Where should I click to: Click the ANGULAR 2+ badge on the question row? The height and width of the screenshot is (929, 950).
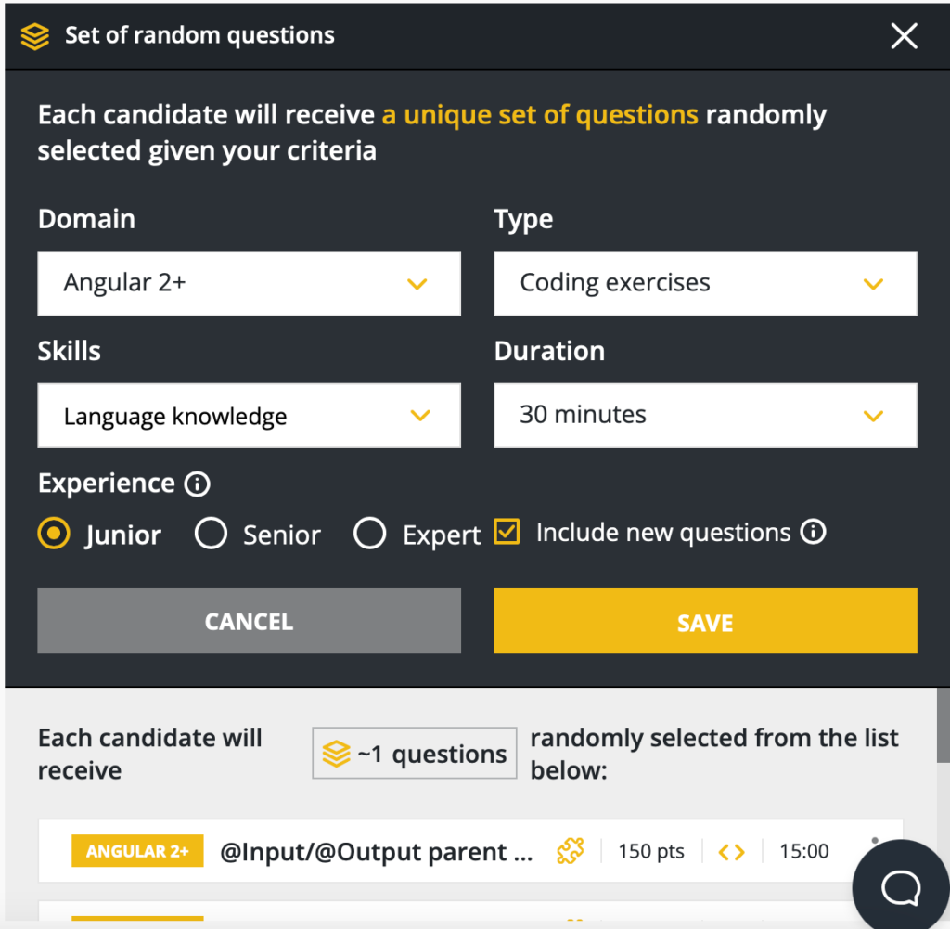pyautogui.click(x=136, y=851)
